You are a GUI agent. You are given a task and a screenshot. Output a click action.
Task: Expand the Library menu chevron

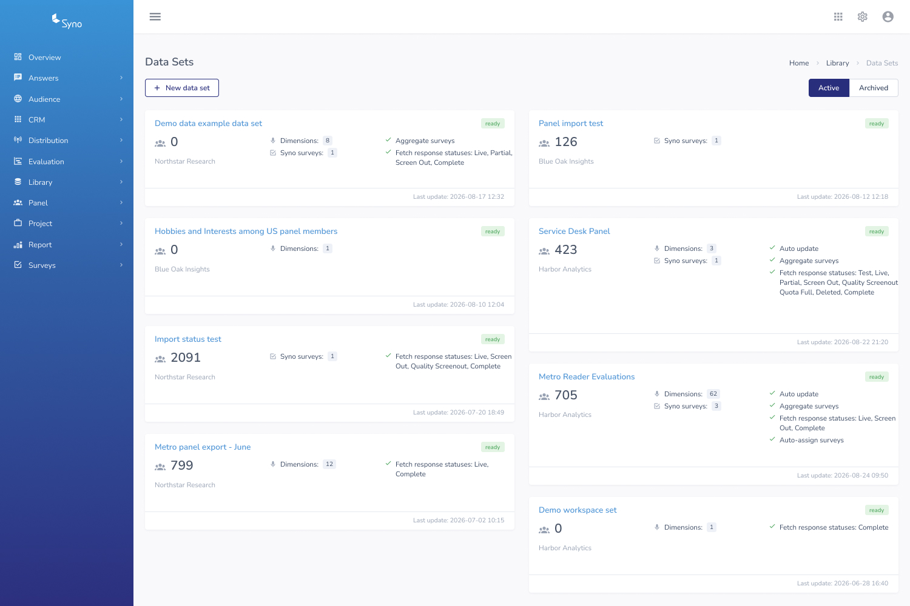coord(121,182)
